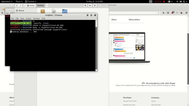Image resolution: width=189 pixels, height=106 pixels.
Task: Select the Xbox tab on the webpage
Action: click(114, 20)
